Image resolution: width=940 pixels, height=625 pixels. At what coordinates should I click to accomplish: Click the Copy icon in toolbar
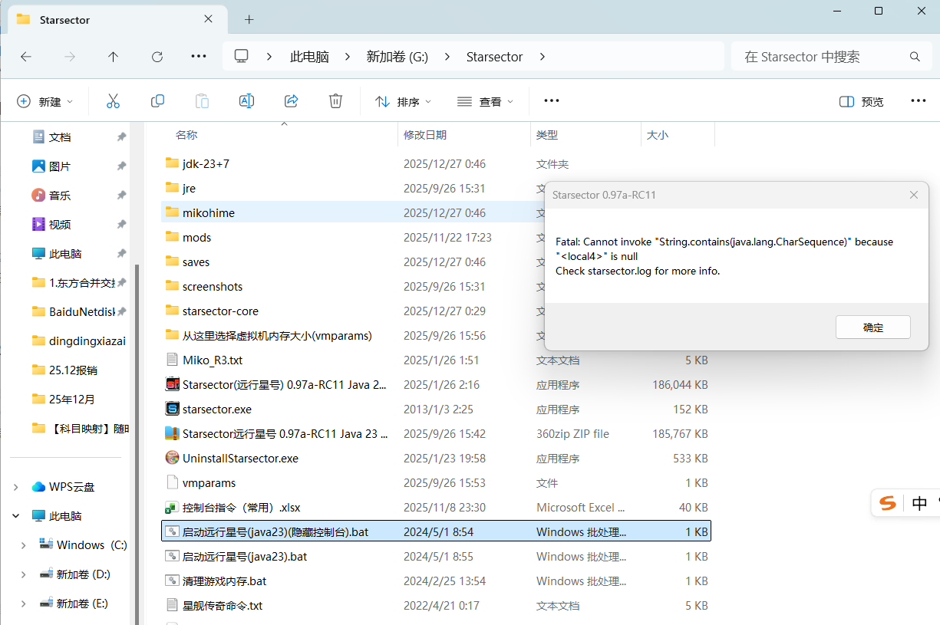point(157,101)
